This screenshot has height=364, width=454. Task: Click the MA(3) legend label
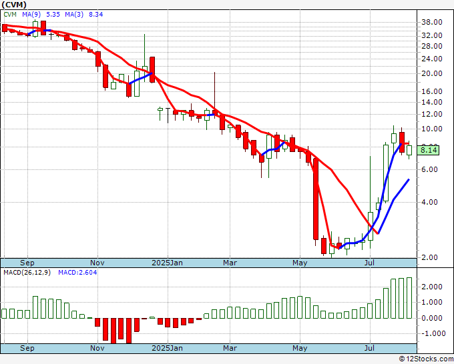pos(74,15)
